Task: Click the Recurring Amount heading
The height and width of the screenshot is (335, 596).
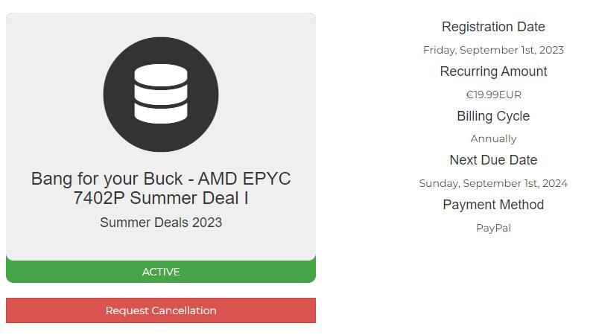Action: [493, 71]
